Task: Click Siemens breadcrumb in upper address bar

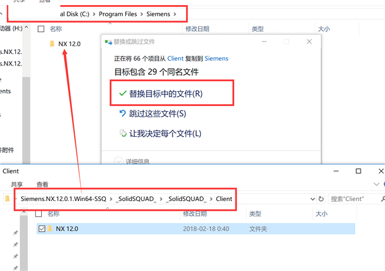Action: 158,14
